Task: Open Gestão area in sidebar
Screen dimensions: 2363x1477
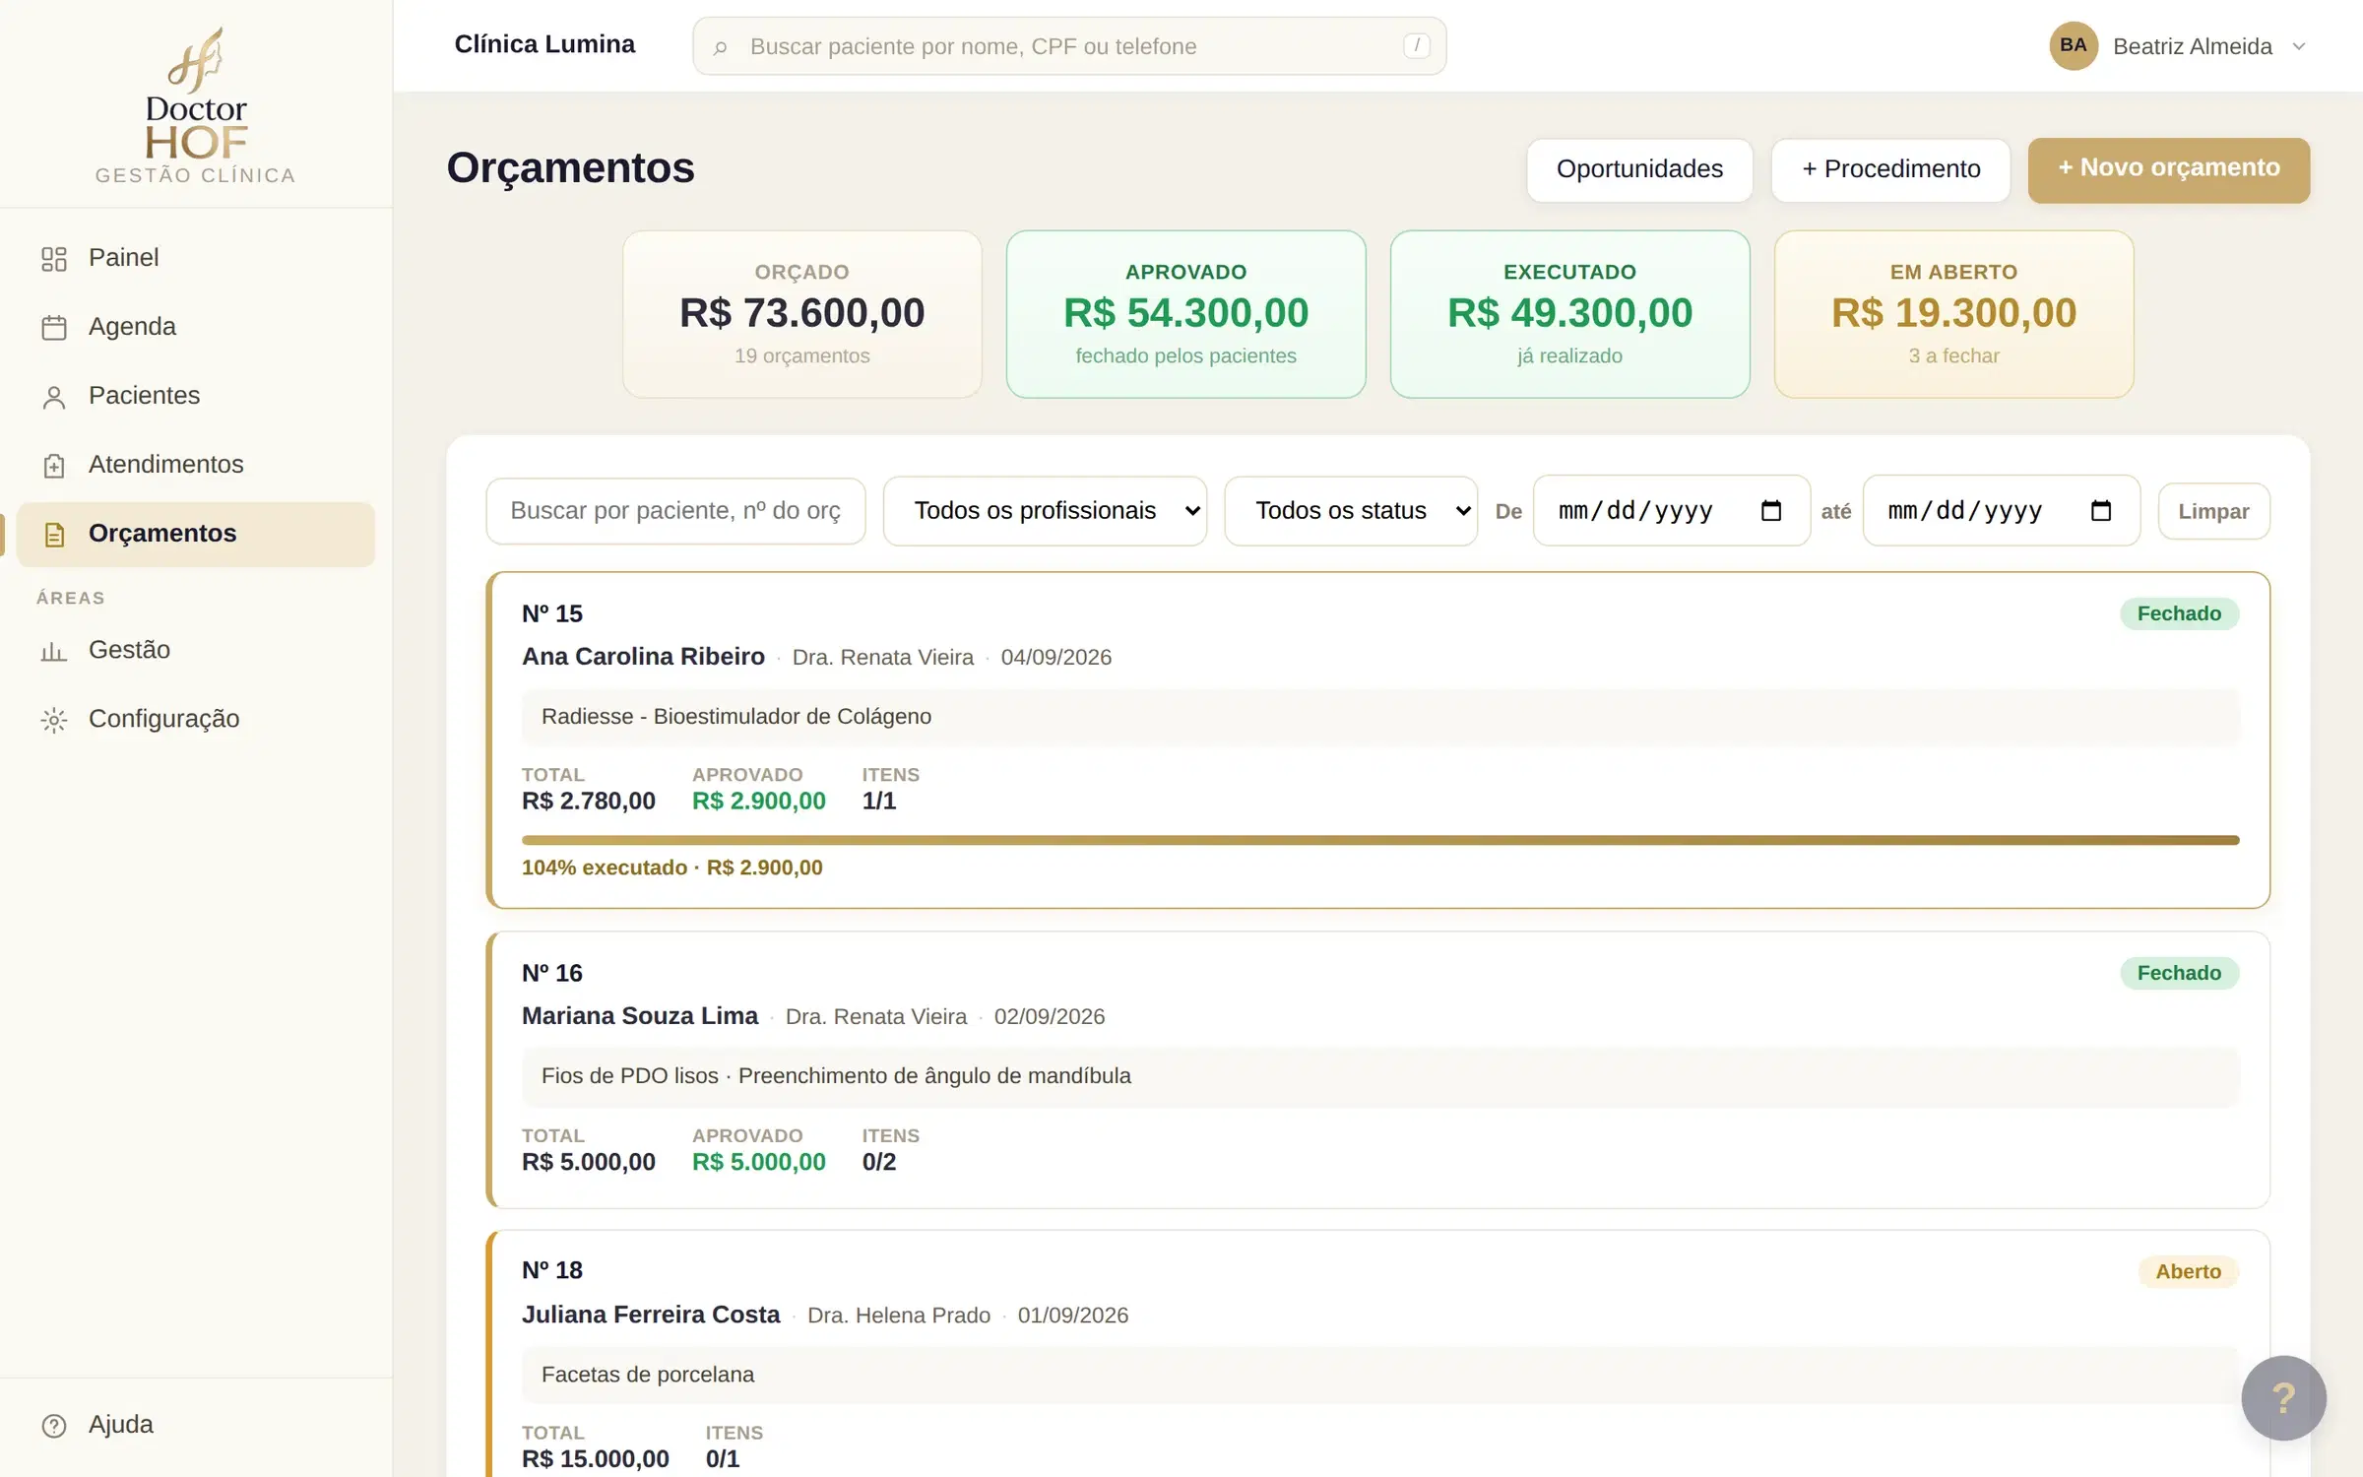Action: [196, 650]
